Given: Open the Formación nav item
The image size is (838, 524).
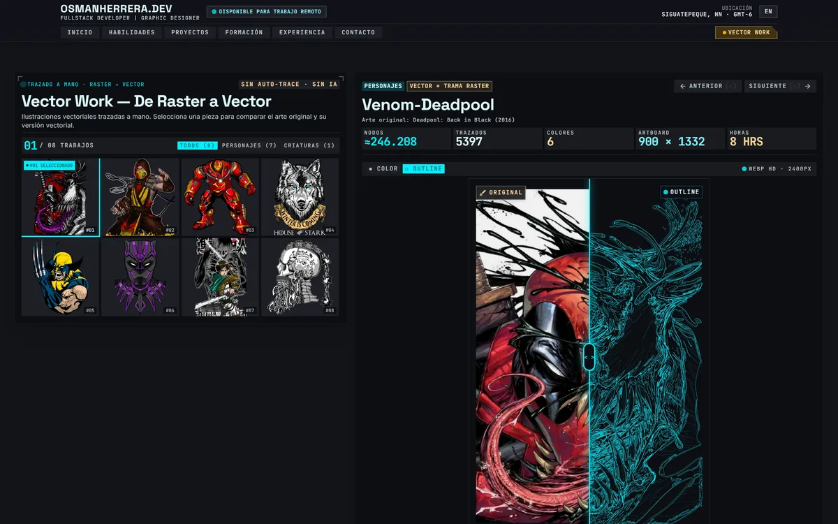Looking at the screenshot, I should [x=244, y=32].
